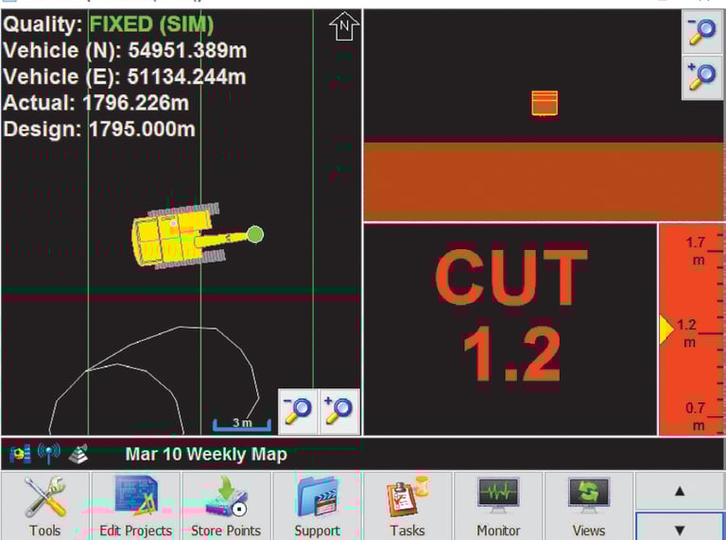The height and width of the screenshot is (540, 726).
Task: Click the Design 1795.000m elevation readout
Action: tap(99, 129)
